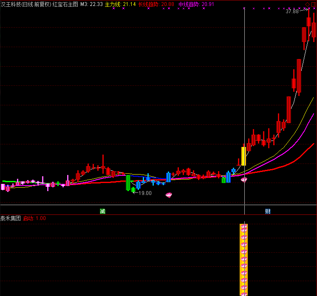Image resolution: width=317 pixels, height=296 pixels.
Task: Select the tall yellow breakout candlestick
Action: [243, 156]
